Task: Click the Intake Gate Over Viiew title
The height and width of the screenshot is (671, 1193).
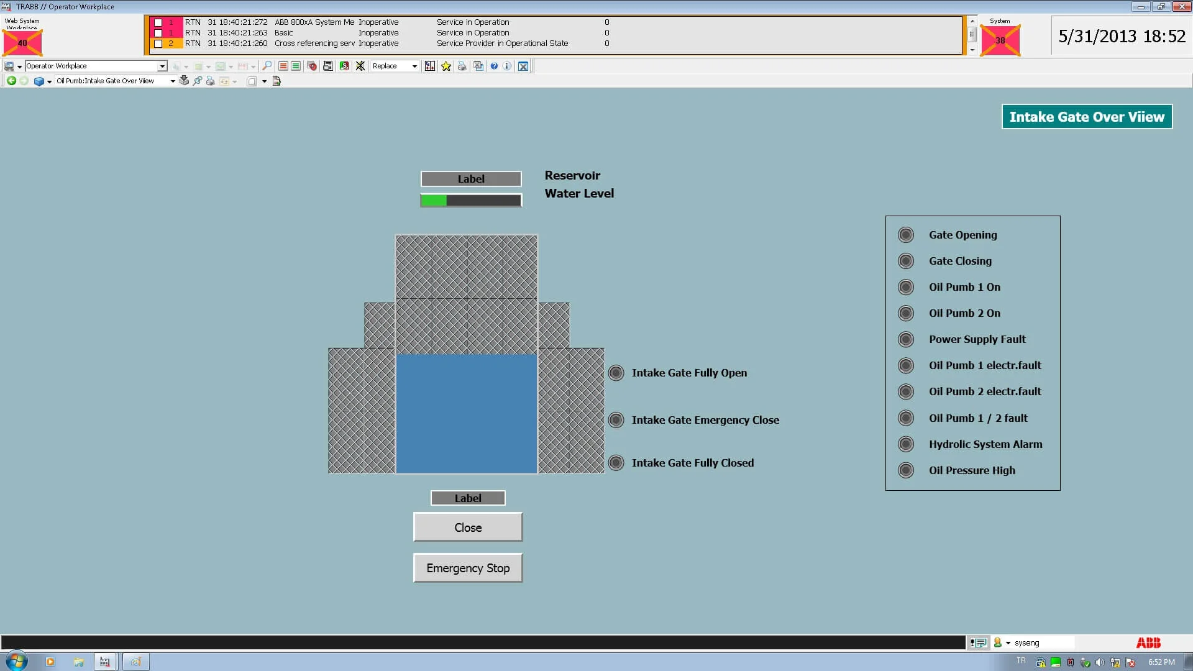Action: [1087, 117]
